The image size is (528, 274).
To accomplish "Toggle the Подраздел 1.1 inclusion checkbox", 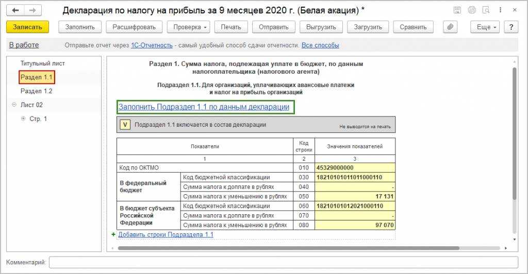I will pos(125,124).
